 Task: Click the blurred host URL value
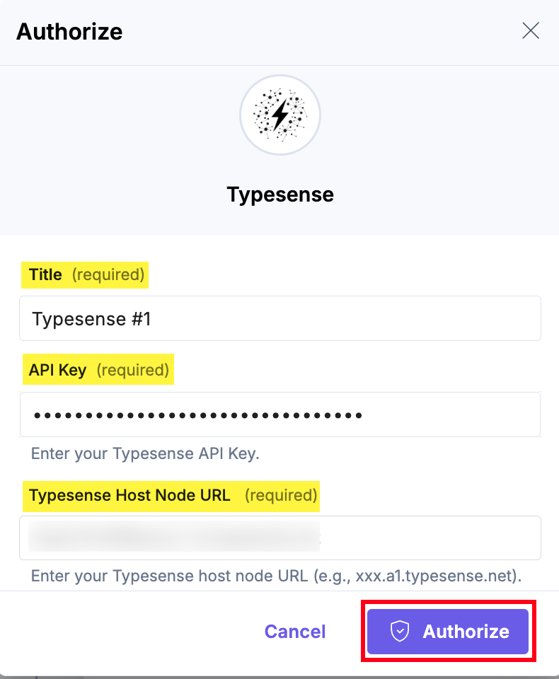click(173, 537)
